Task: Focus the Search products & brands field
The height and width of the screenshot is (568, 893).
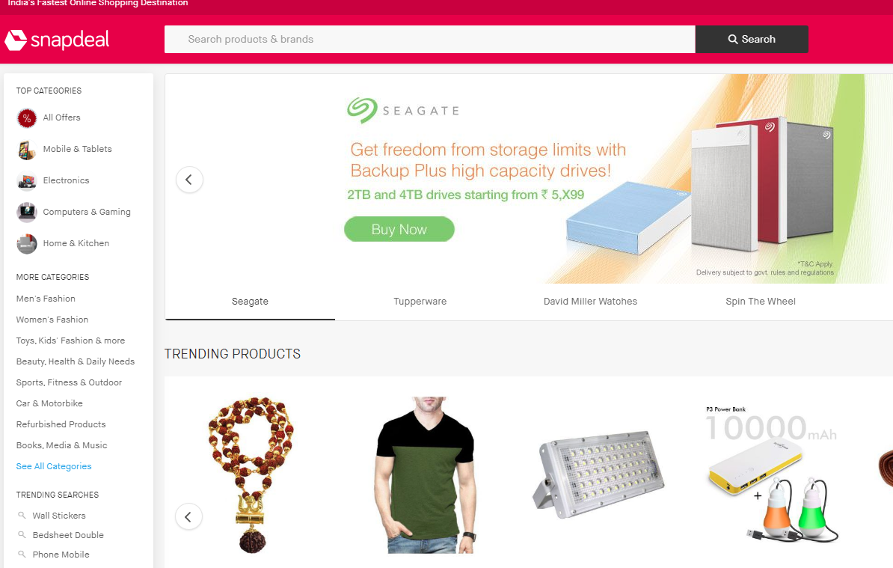Action: click(430, 40)
